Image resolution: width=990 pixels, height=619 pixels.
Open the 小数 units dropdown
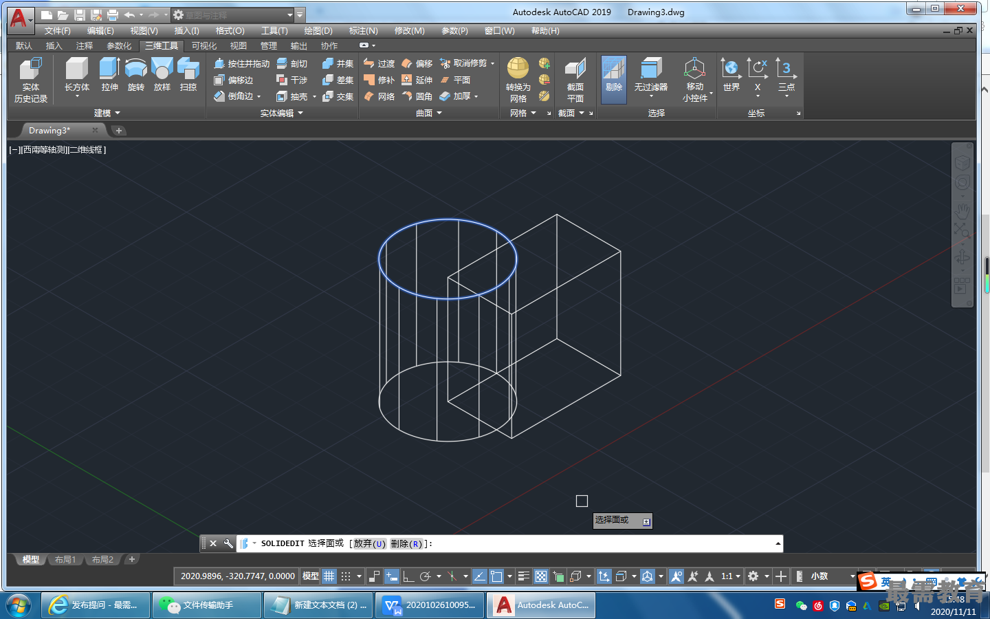tap(852, 576)
